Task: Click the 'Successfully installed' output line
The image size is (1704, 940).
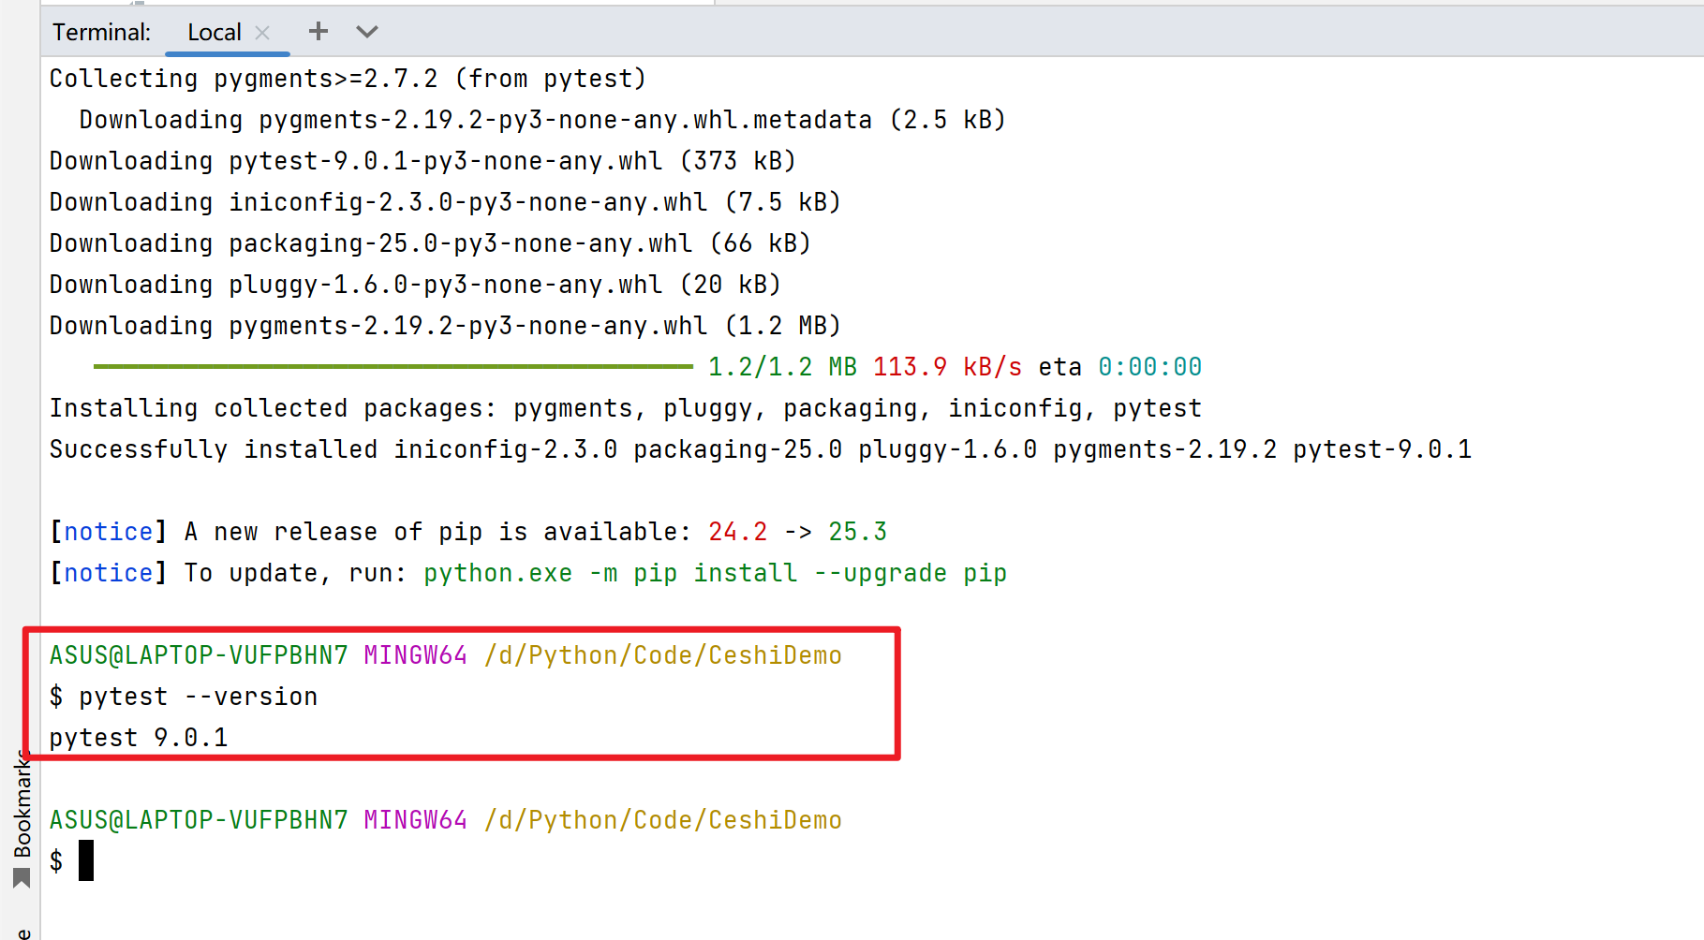Action: point(761,449)
